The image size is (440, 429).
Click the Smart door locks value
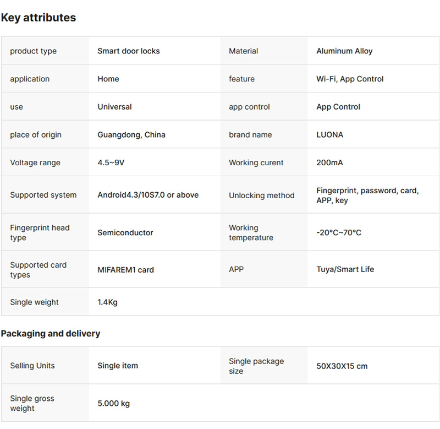click(x=129, y=51)
